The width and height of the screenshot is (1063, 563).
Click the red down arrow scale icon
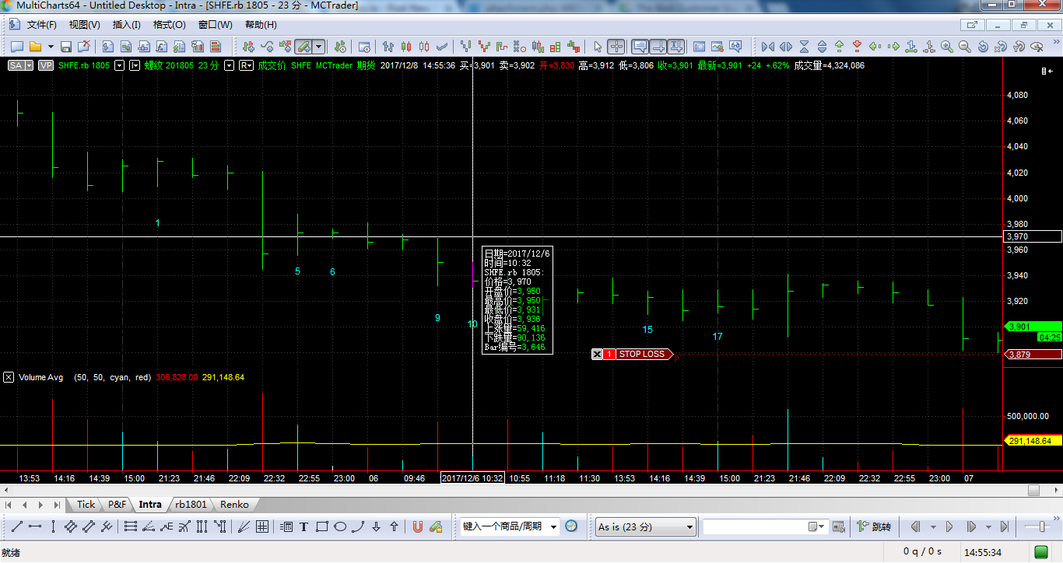click(x=857, y=47)
